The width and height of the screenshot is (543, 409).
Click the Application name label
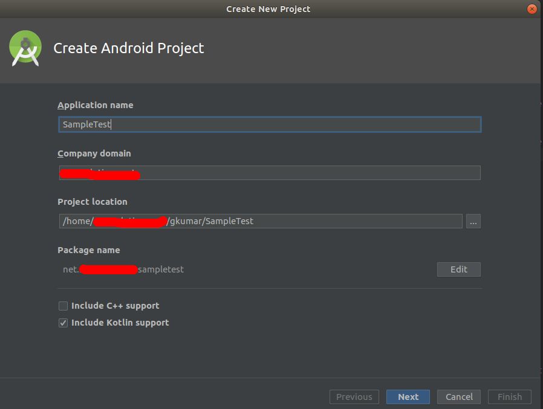point(95,105)
